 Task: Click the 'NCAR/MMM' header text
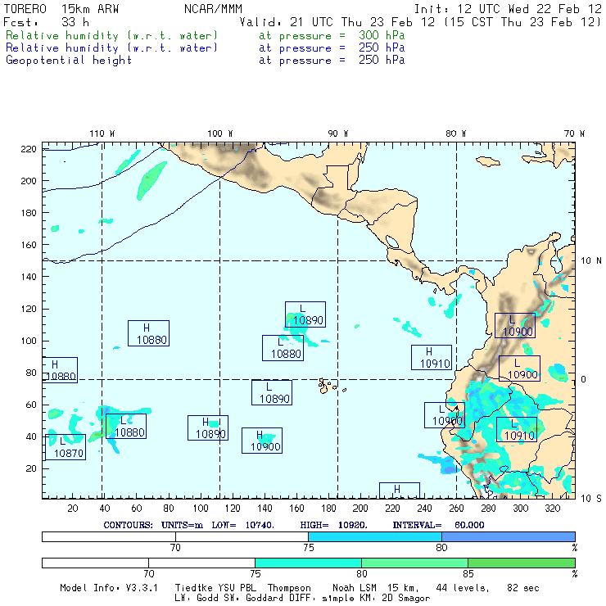pyautogui.click(x=213, y=9)
